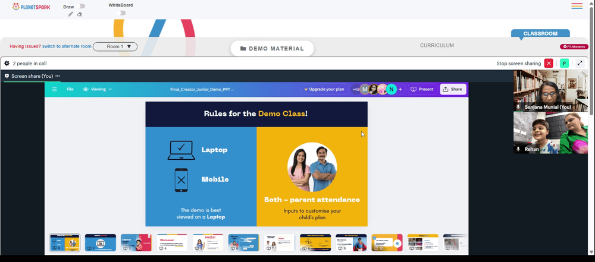Open the striped hamburger menu
The height and width of the screenshot is (262, 595).
(x=577, y=6)
